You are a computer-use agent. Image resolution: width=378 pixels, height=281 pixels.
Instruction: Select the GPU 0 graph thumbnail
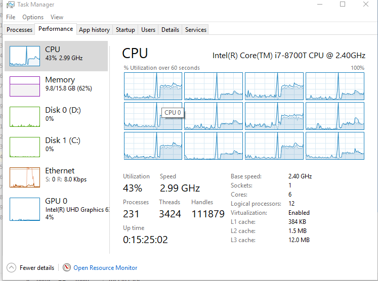pyautogui.click(x=25, y=209)
